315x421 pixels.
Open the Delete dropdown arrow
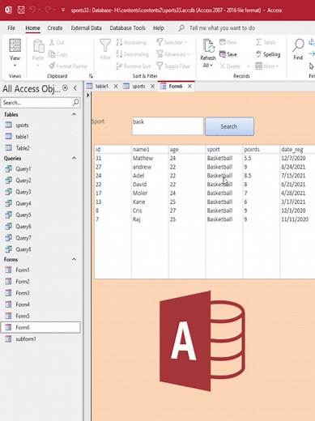tap(248, 66)
